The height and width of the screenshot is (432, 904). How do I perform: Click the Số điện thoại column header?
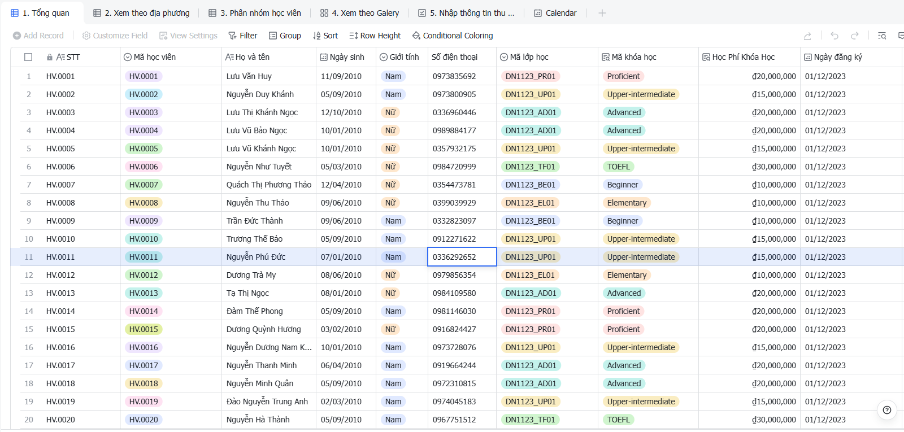462,57
